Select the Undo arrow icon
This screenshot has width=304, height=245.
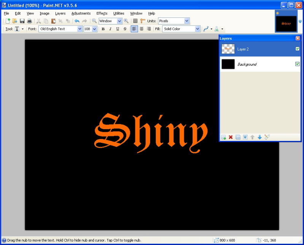[77, 21]
